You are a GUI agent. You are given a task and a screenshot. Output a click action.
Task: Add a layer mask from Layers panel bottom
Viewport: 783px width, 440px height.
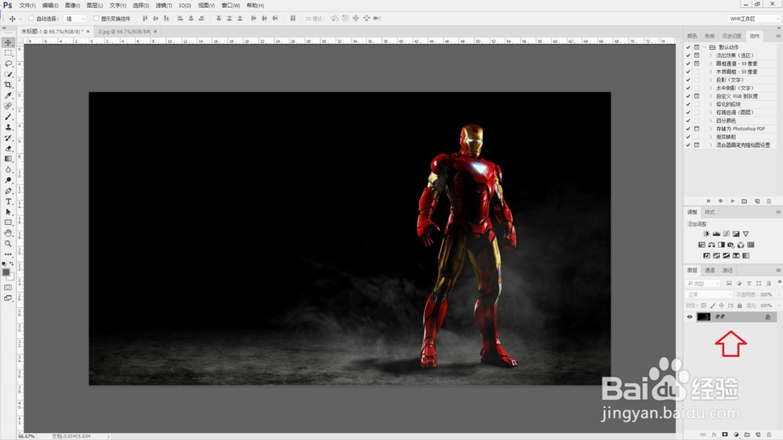pos(725,435)
